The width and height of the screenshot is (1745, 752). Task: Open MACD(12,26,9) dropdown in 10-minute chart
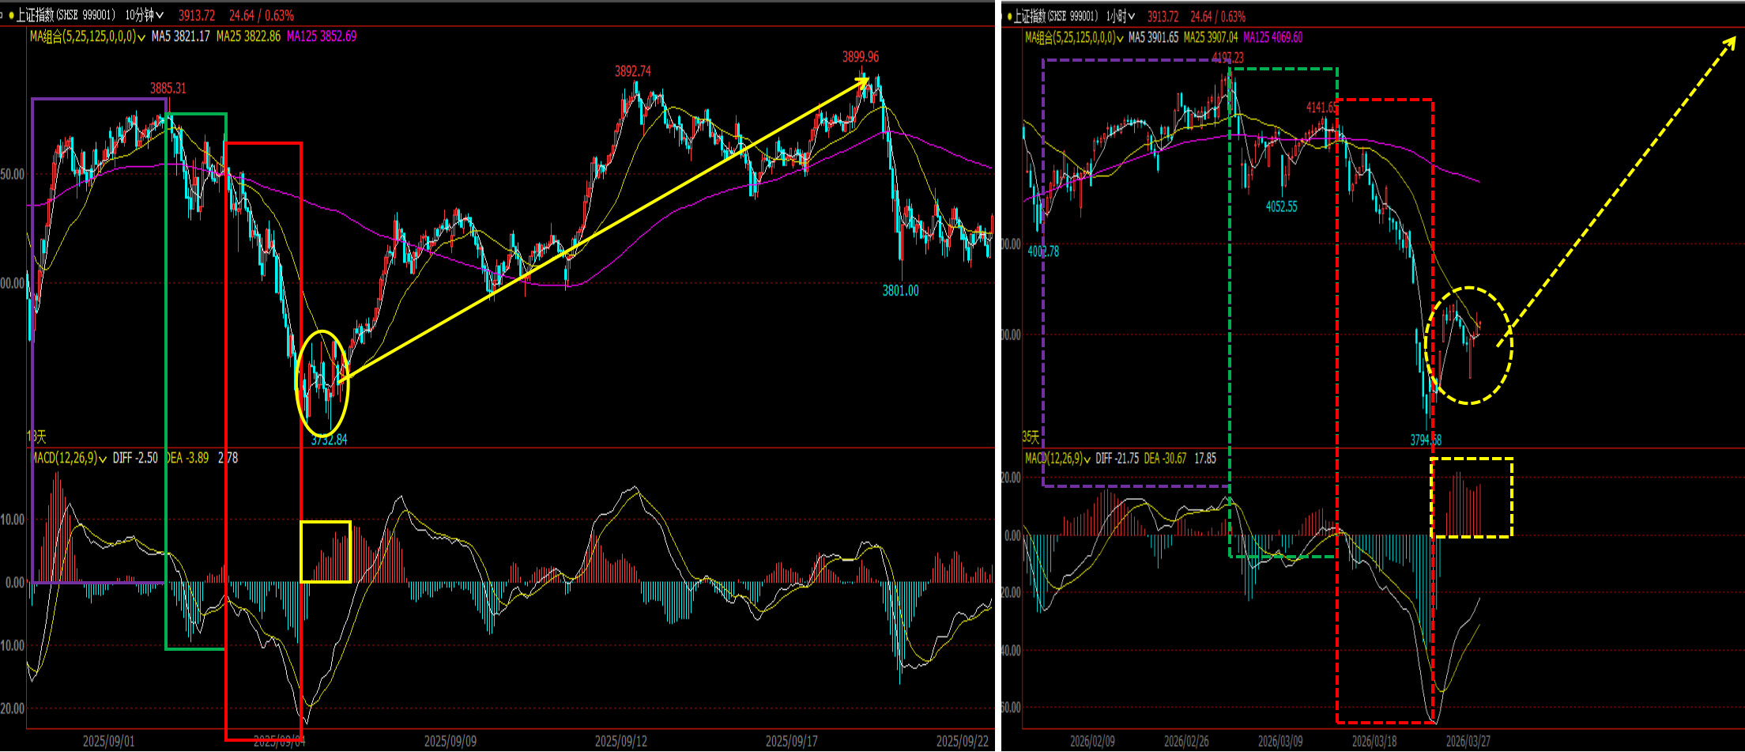69,458
